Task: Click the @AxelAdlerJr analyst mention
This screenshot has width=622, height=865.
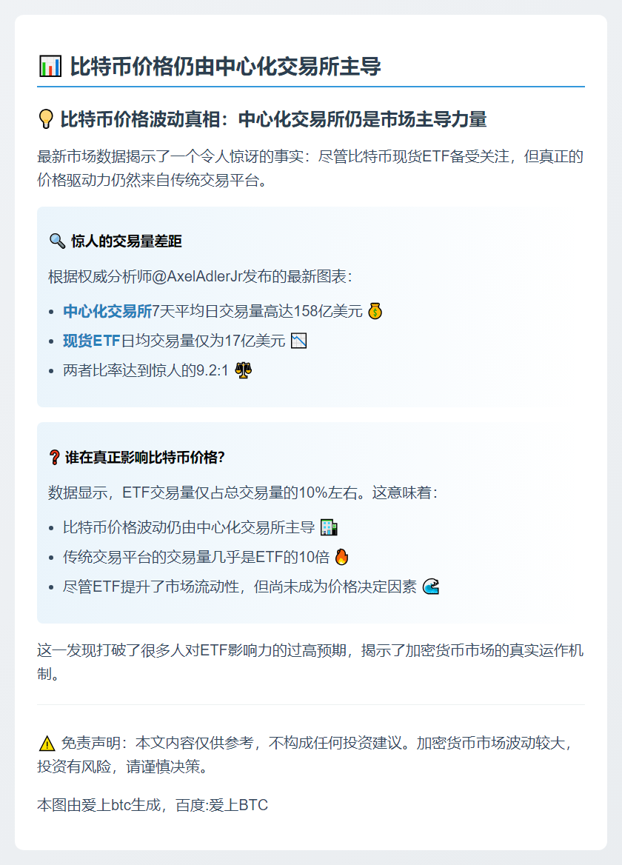Action: pos(197,276)
